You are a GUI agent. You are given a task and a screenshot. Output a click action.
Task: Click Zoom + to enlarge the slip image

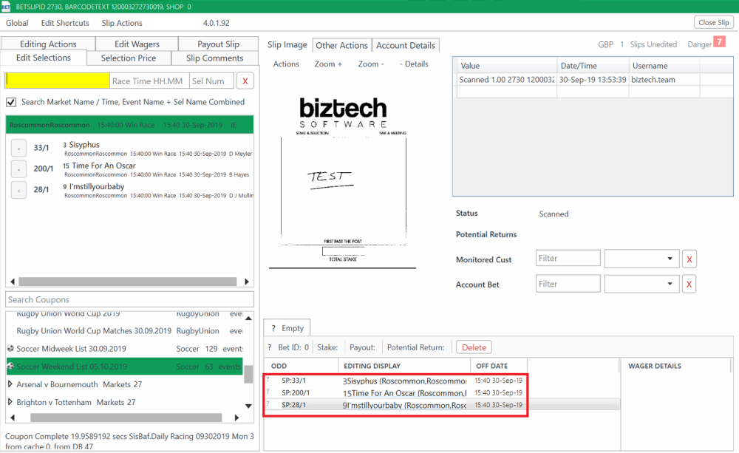point(328,64)
